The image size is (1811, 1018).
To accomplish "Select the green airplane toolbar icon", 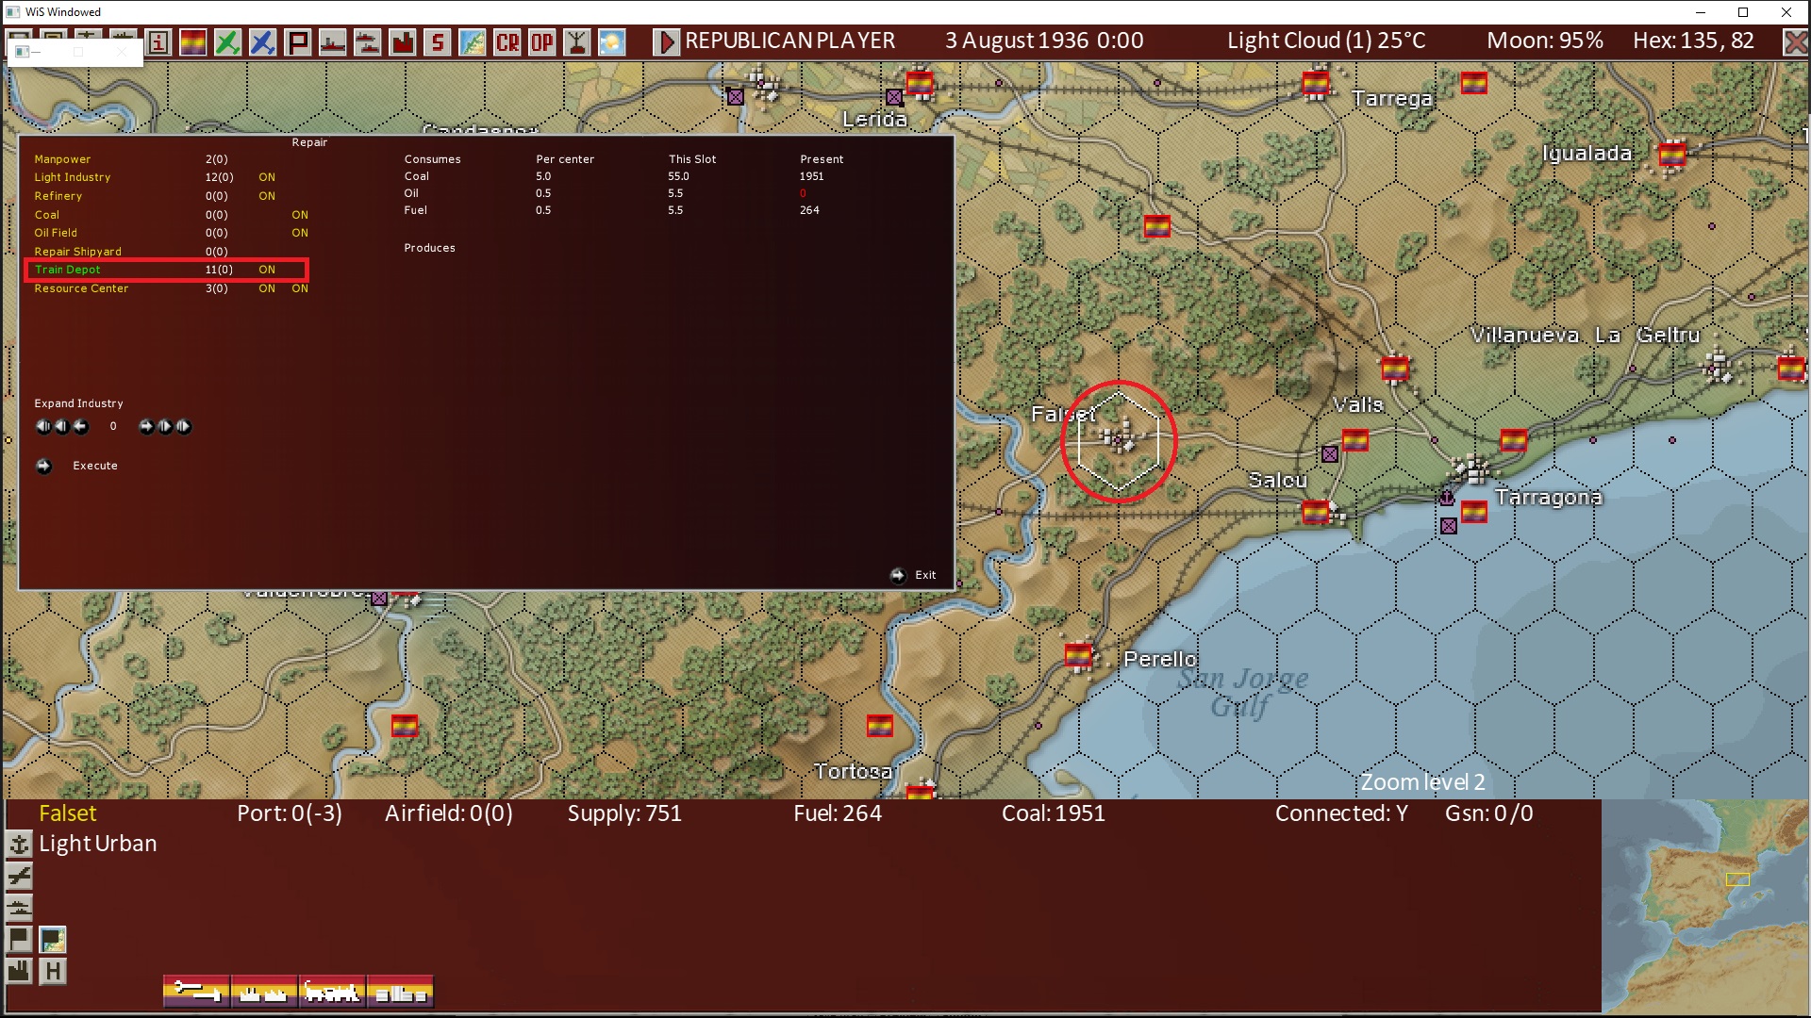I will click(228, 42).
